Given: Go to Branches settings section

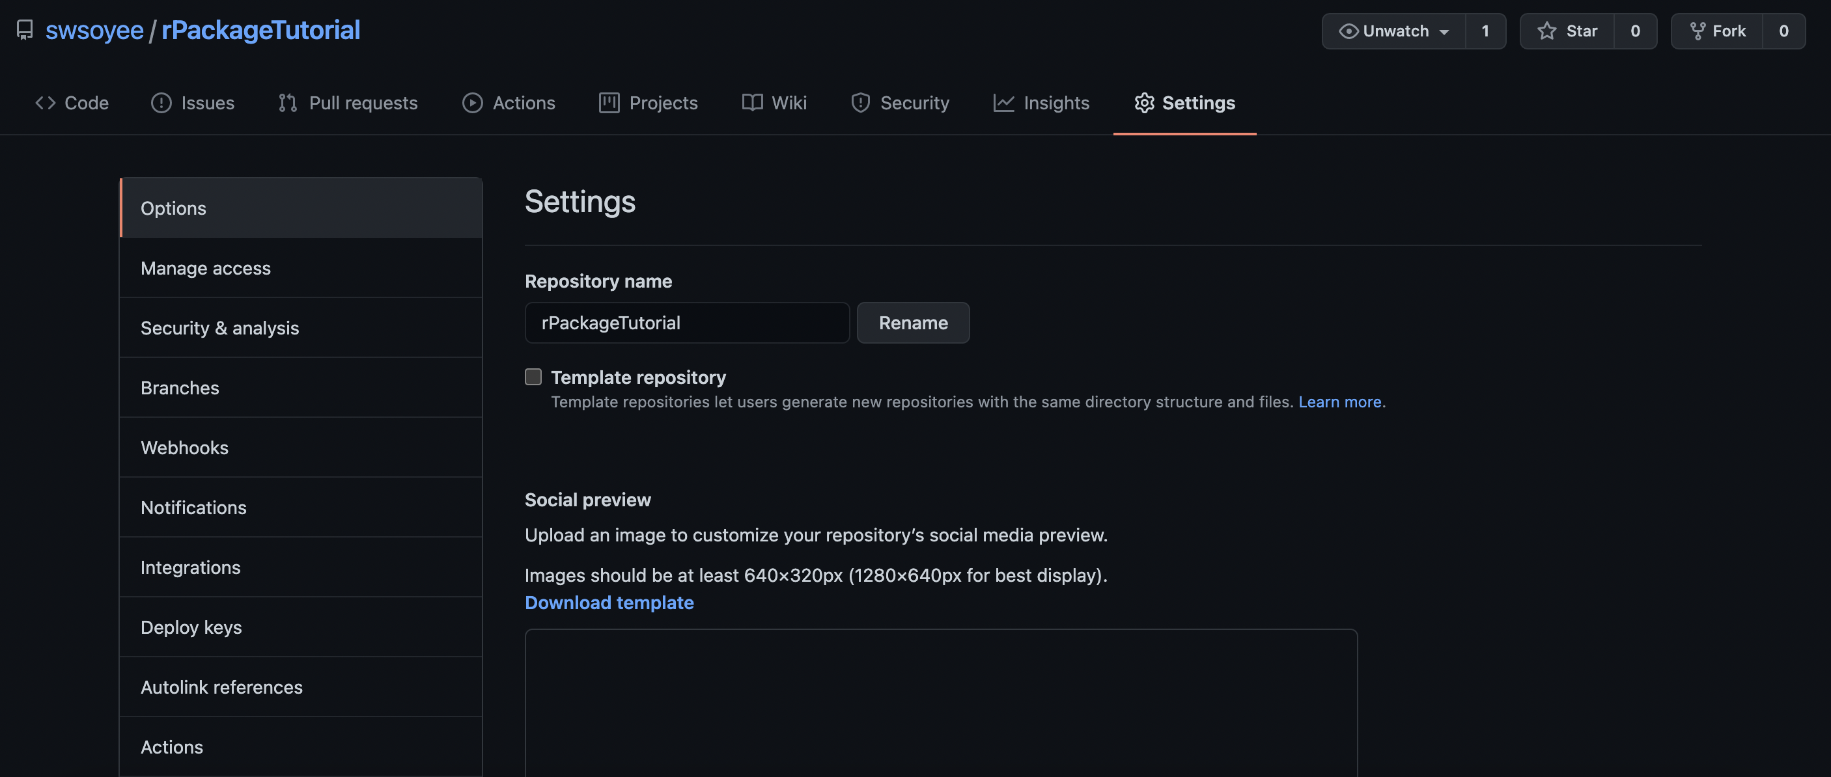Looking at the screenshot, I should point(180,388).
